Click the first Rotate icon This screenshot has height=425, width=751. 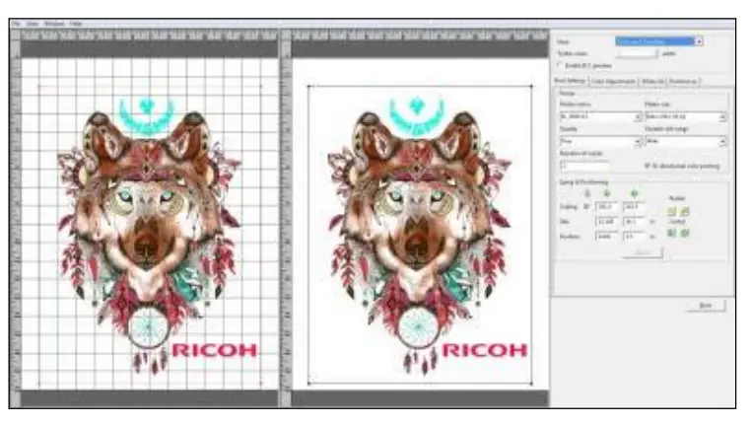(671, 211)
